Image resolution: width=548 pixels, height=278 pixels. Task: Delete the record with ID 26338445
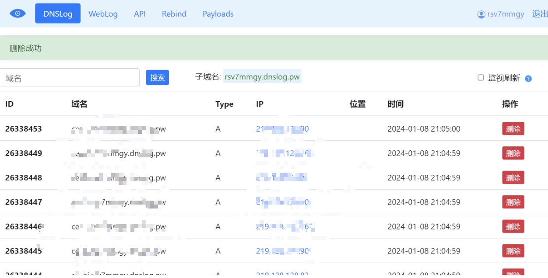[x=513, y=251]
